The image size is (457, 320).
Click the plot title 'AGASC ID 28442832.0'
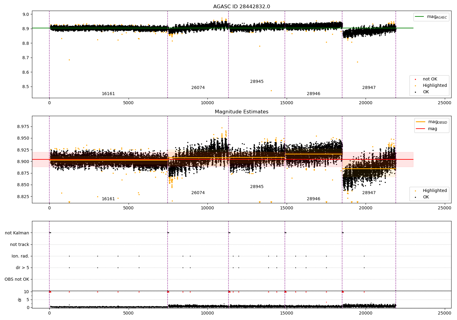[x=241, y=7]
